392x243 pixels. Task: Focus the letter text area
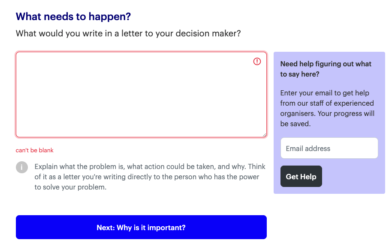click(x=141, y=95)
